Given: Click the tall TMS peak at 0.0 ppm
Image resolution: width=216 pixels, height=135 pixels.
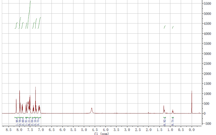Looking at the screenshot, I should (x=192, y=102).
